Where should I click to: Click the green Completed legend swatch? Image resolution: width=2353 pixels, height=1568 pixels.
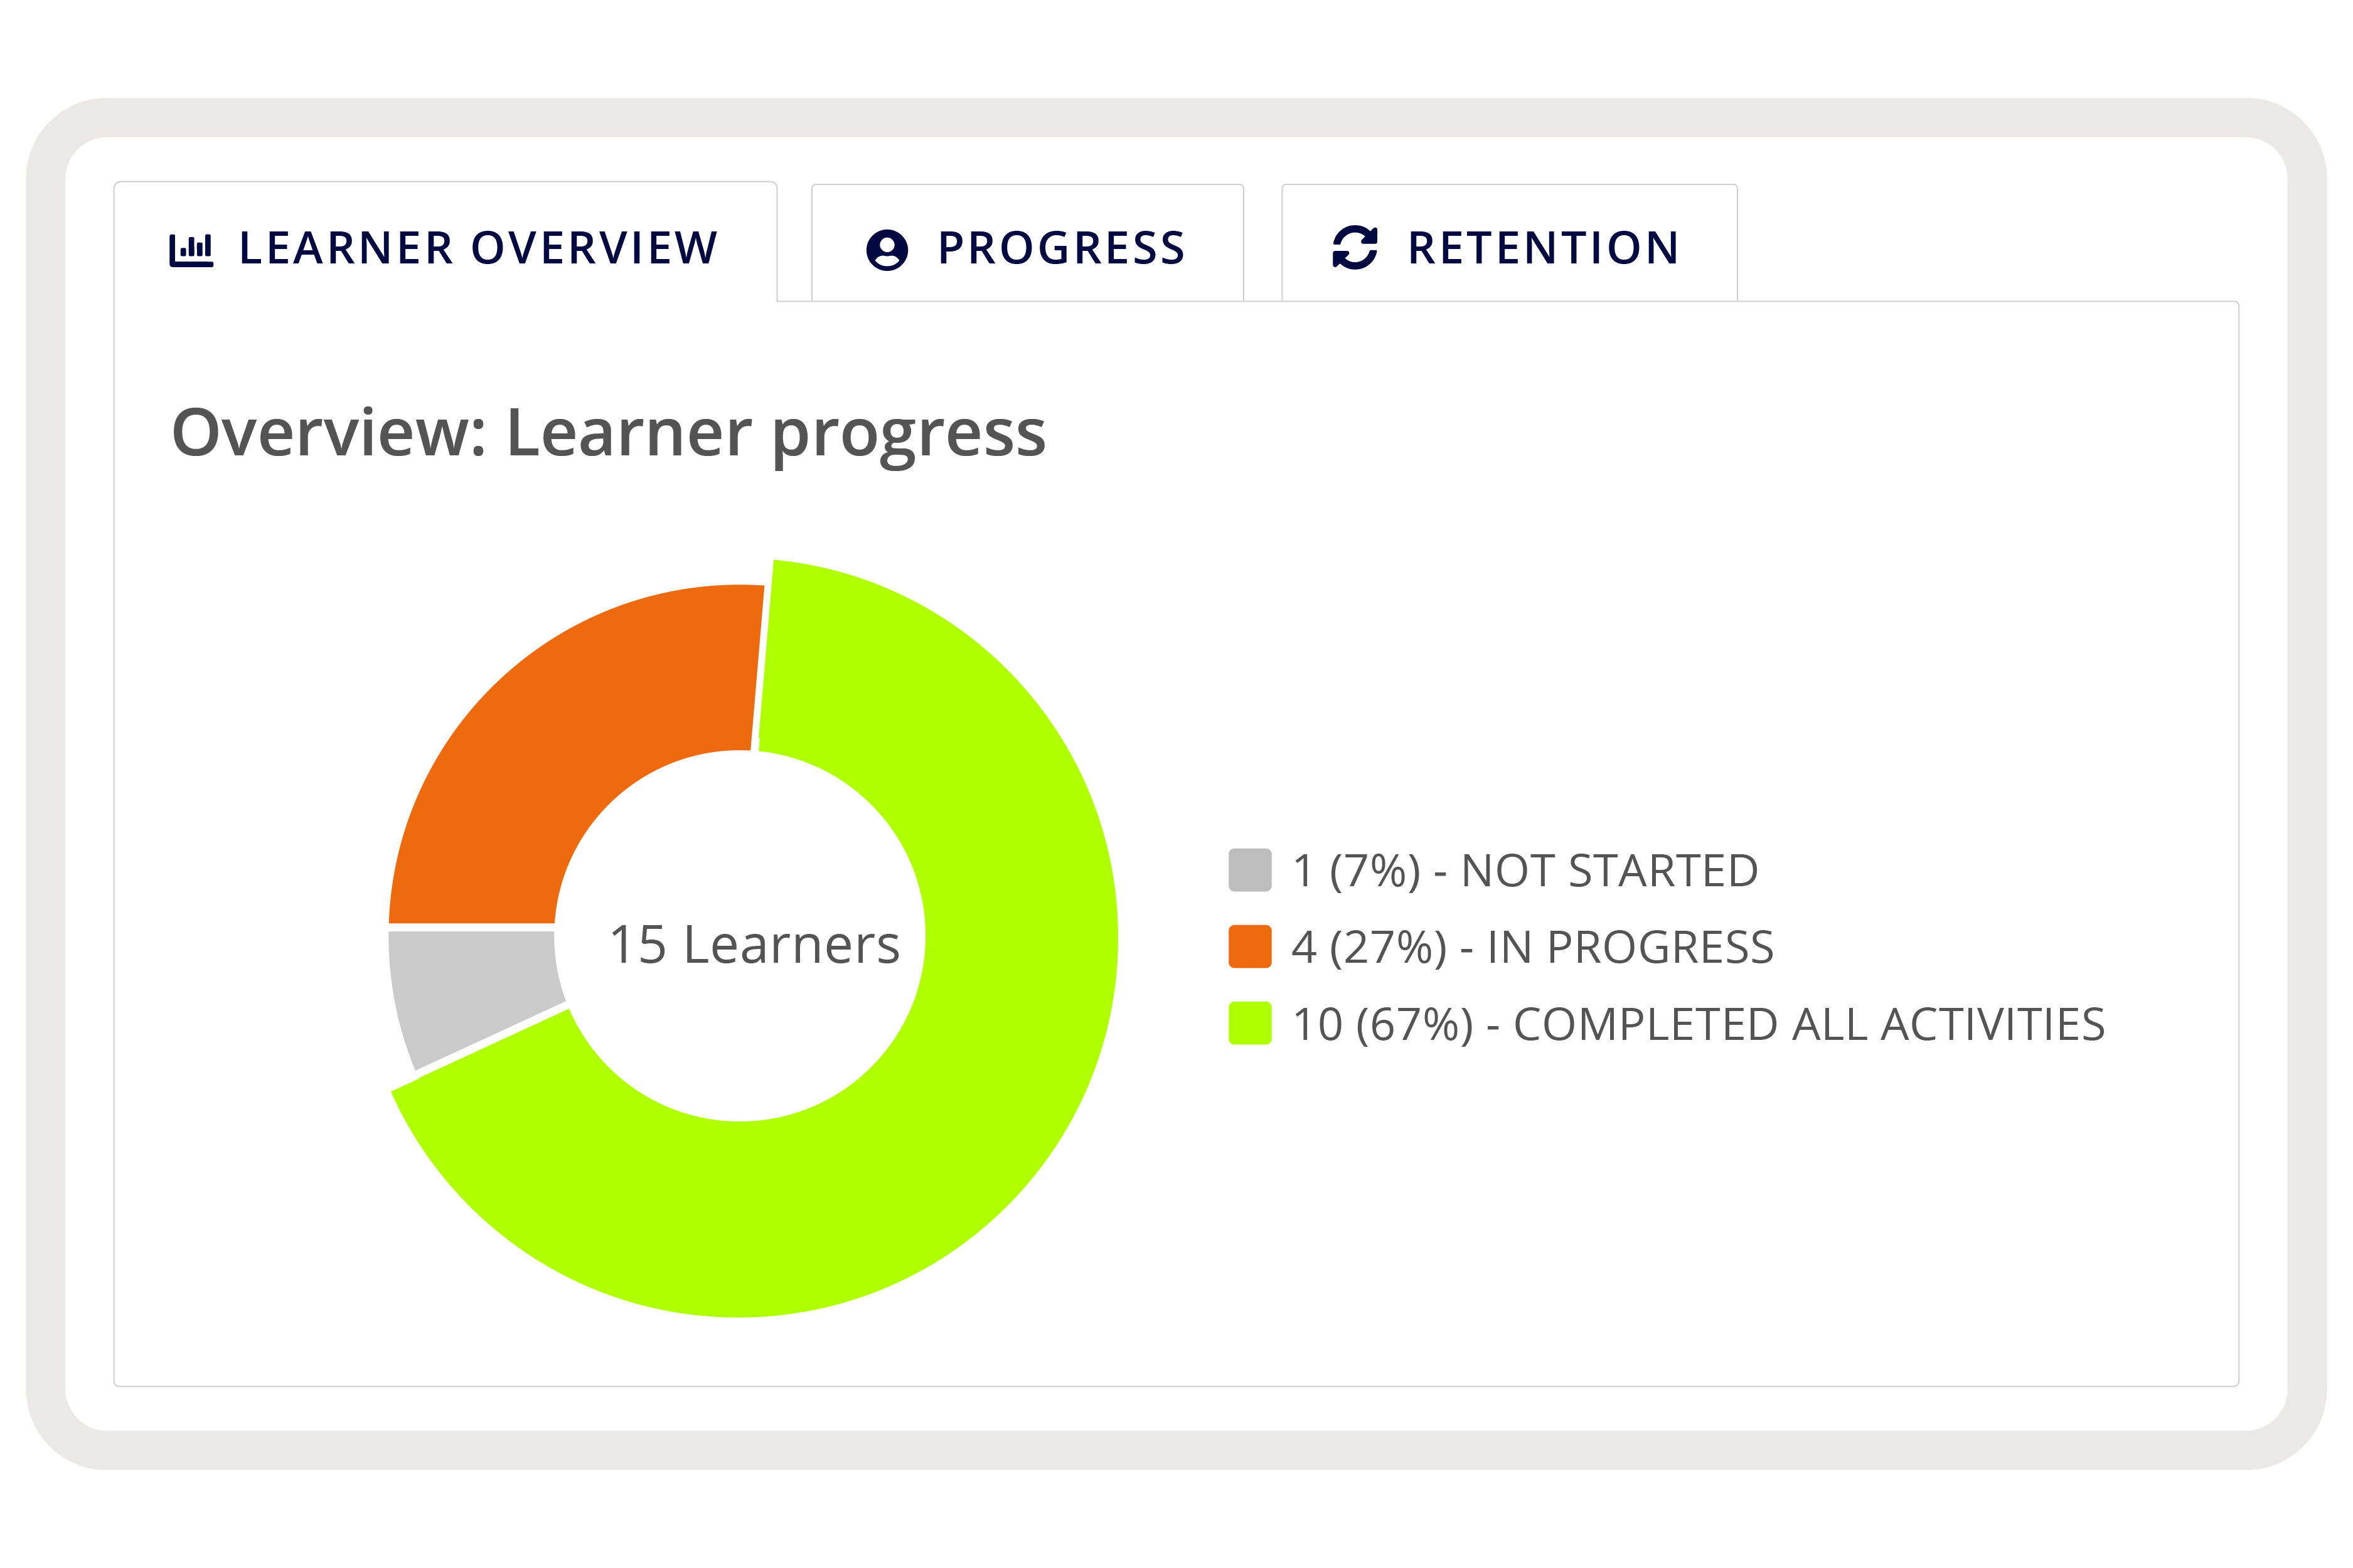click(1249, 1023)
